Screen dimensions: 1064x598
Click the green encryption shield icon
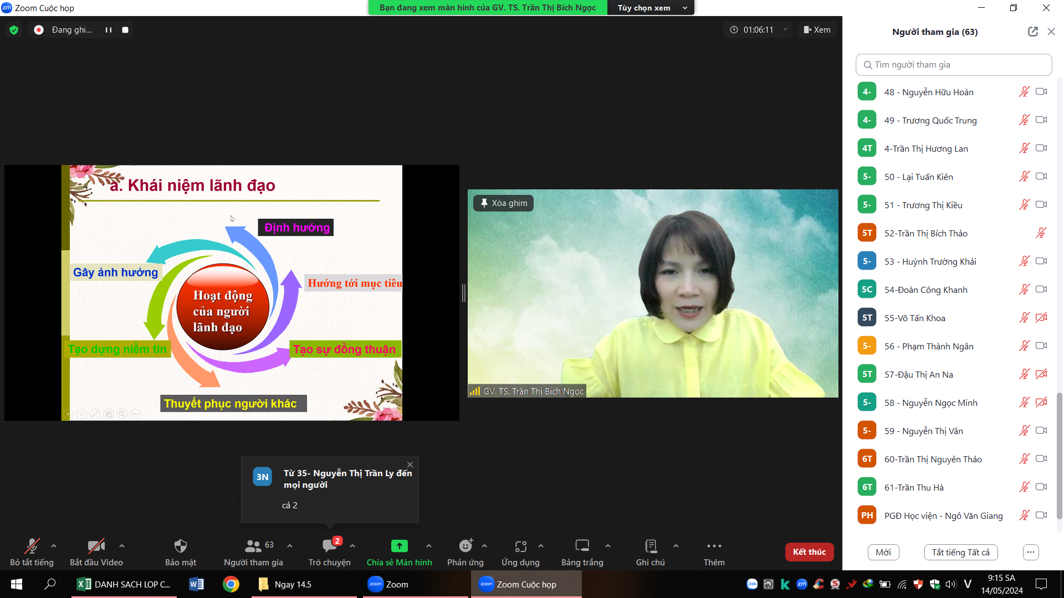tap(14, 30)
